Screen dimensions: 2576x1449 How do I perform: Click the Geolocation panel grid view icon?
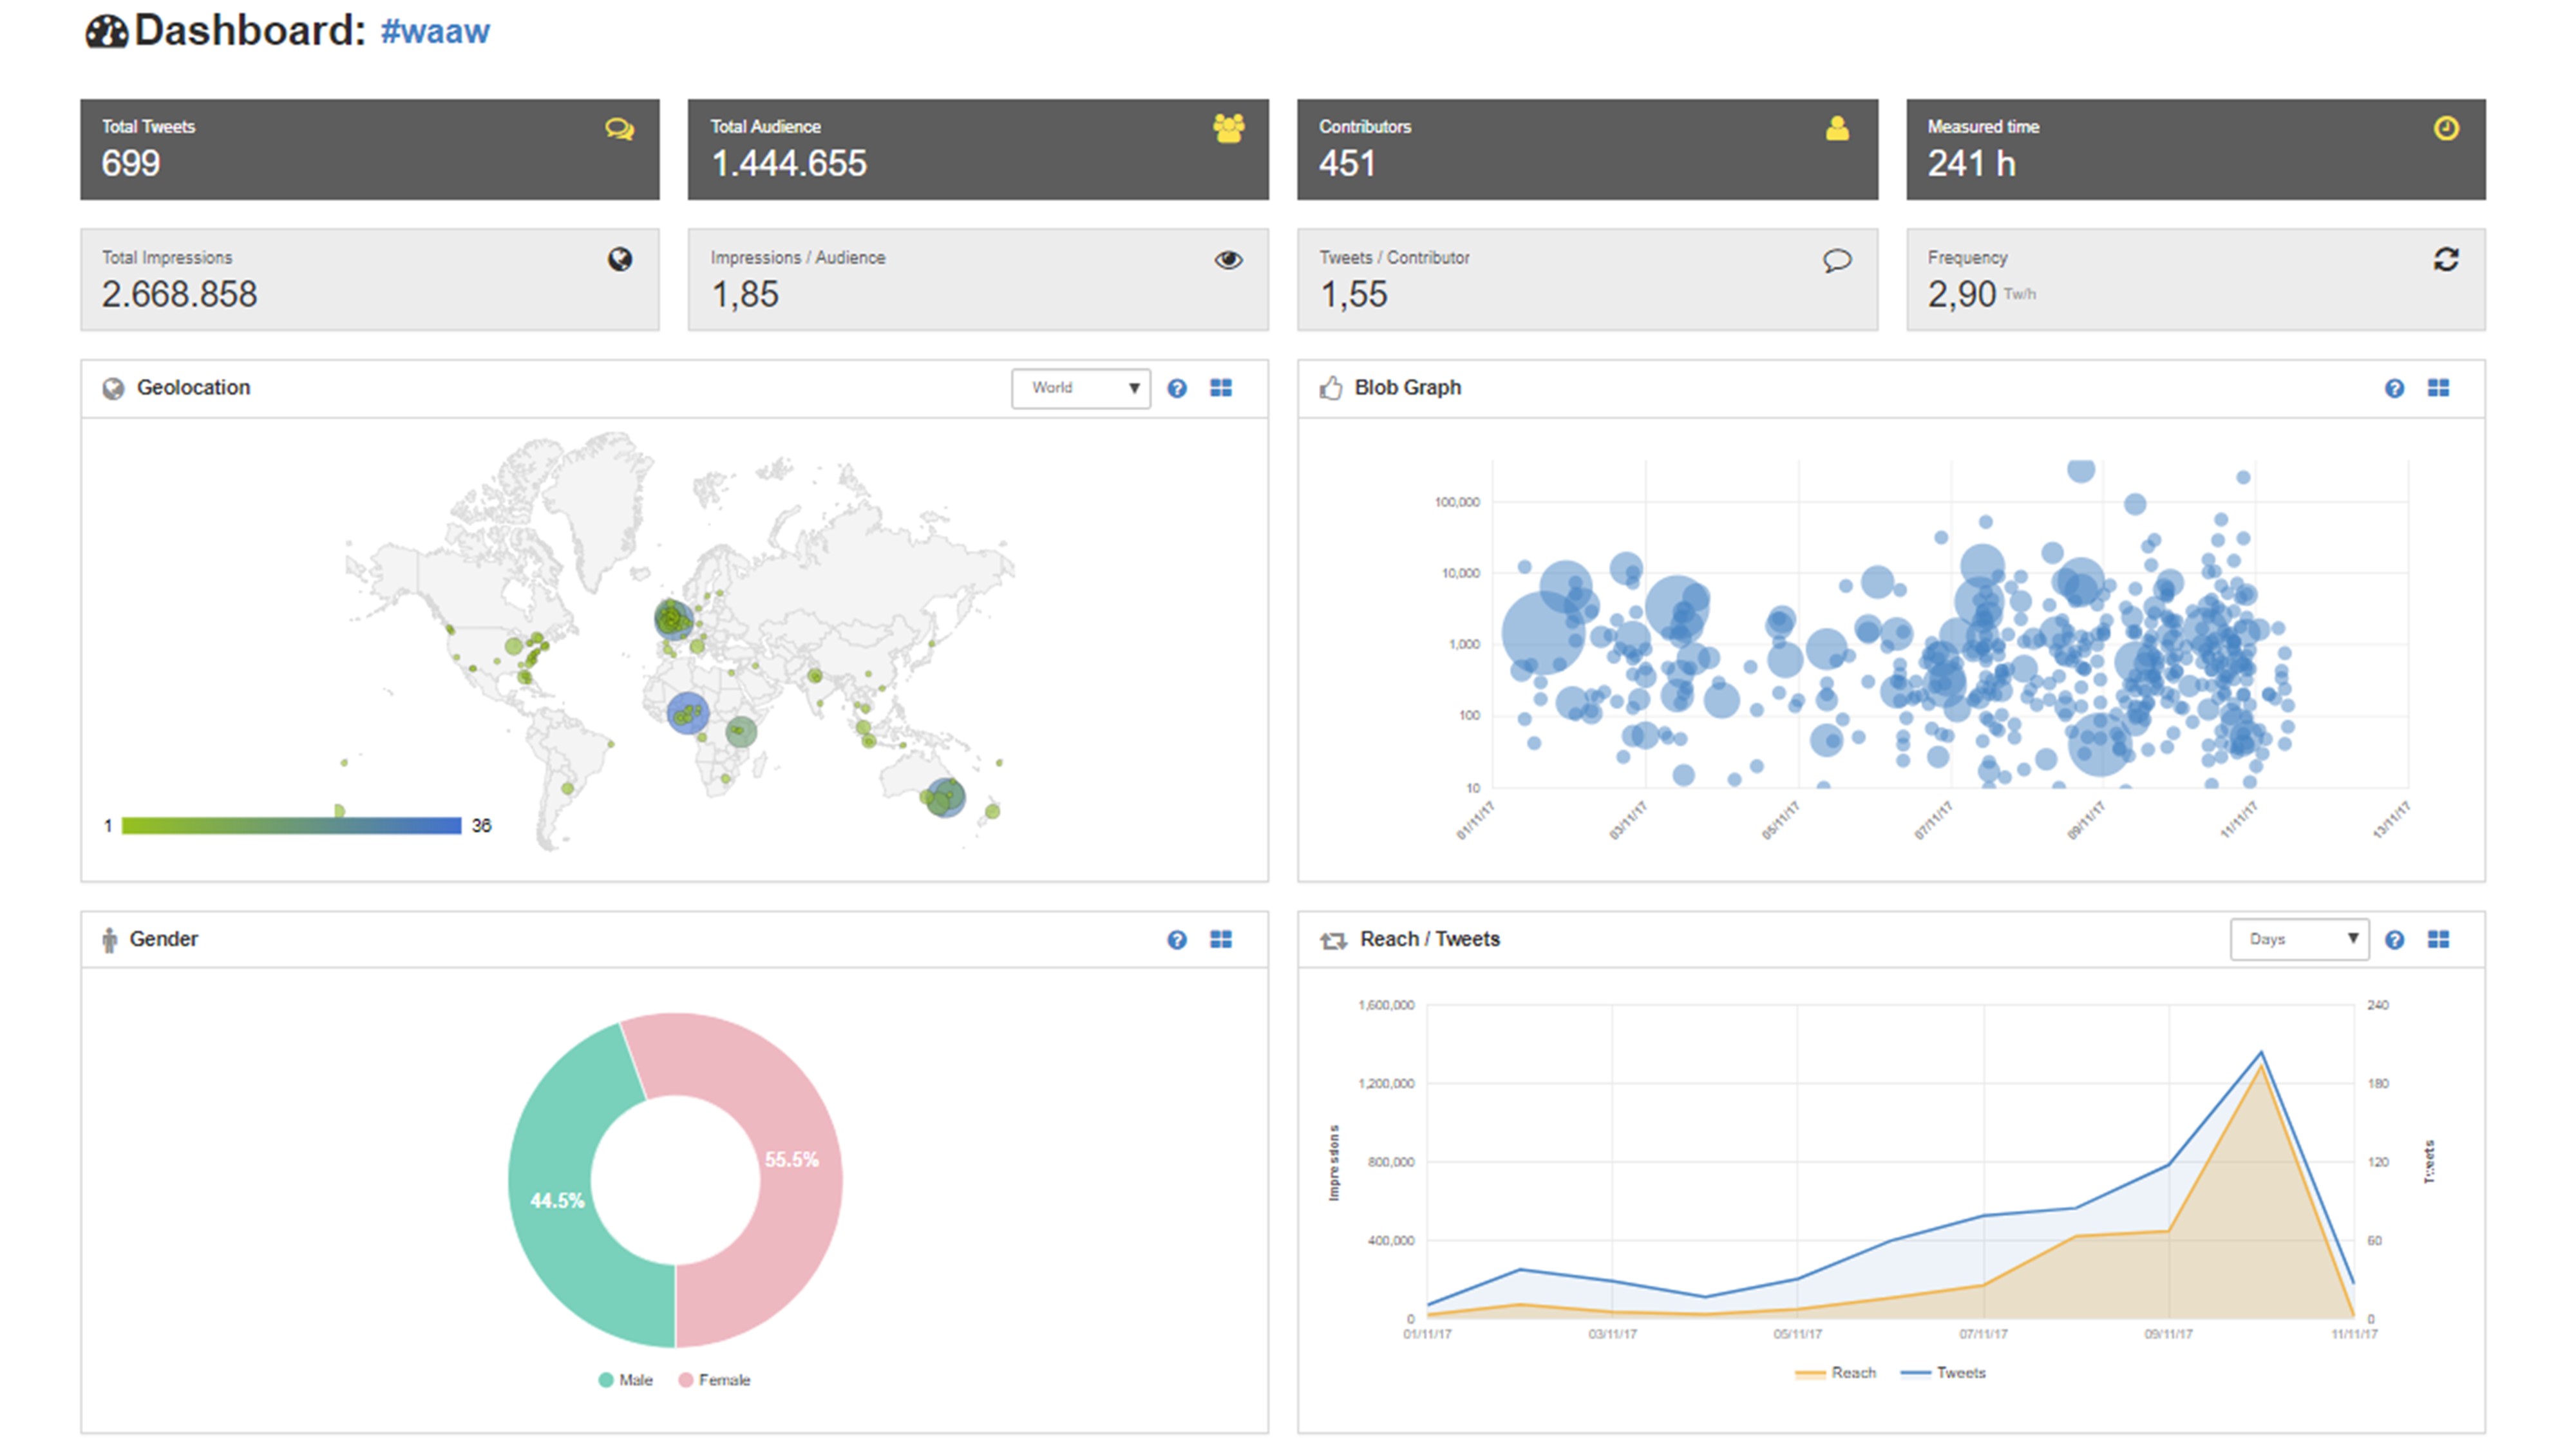pos(1221,388)
